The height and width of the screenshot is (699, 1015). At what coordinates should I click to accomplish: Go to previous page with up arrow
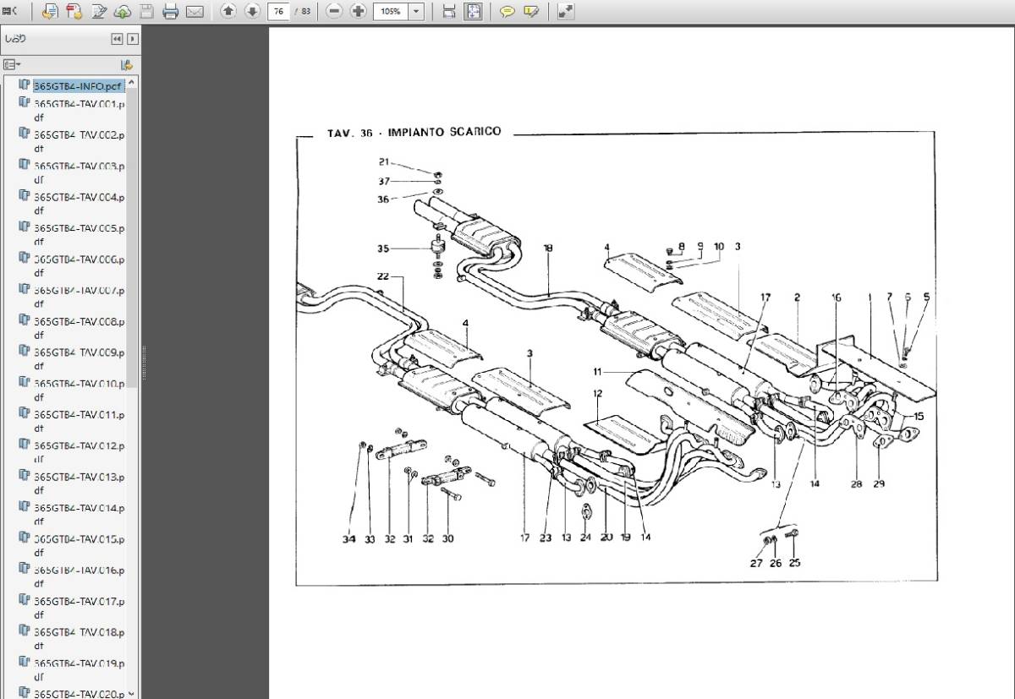coord(228,12)
